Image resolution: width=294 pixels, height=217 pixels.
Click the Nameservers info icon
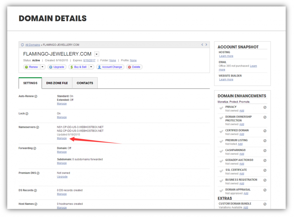(38, 127)
